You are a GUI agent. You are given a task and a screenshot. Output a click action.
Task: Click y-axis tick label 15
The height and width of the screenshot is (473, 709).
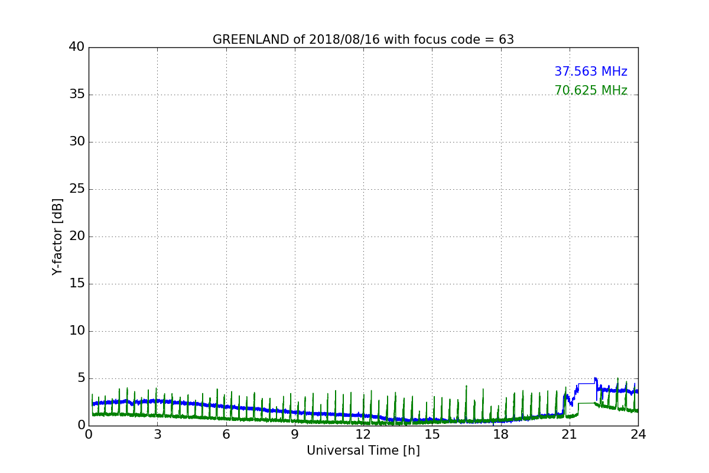click(x=77, y=283)
